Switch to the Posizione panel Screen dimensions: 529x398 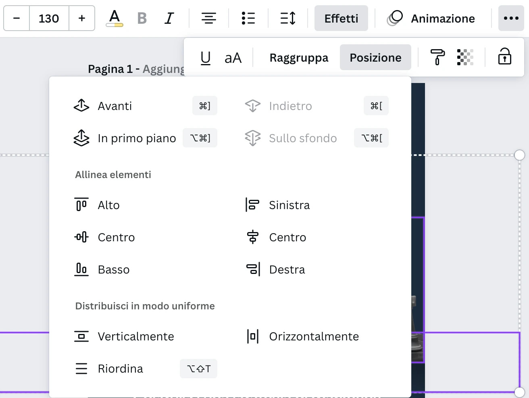375,57
